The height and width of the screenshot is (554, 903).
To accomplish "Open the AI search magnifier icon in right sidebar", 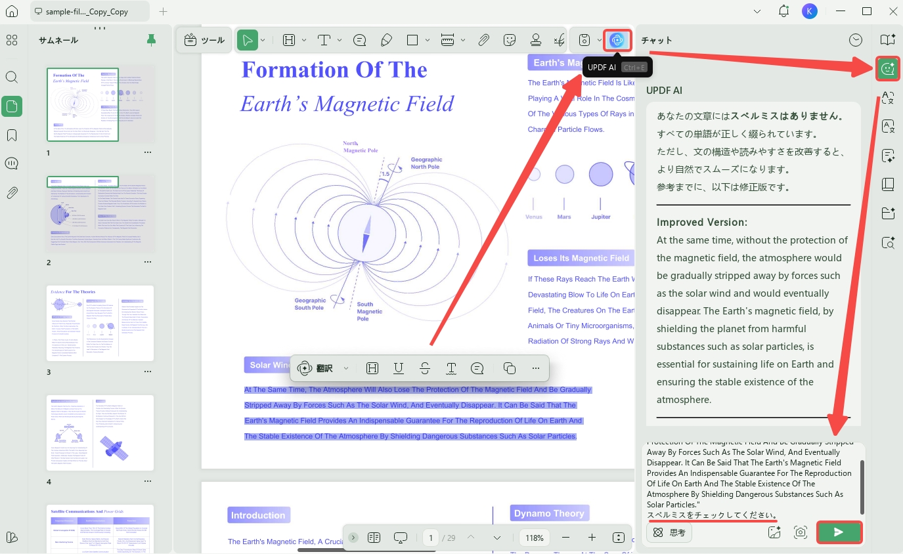I will 888,242.
